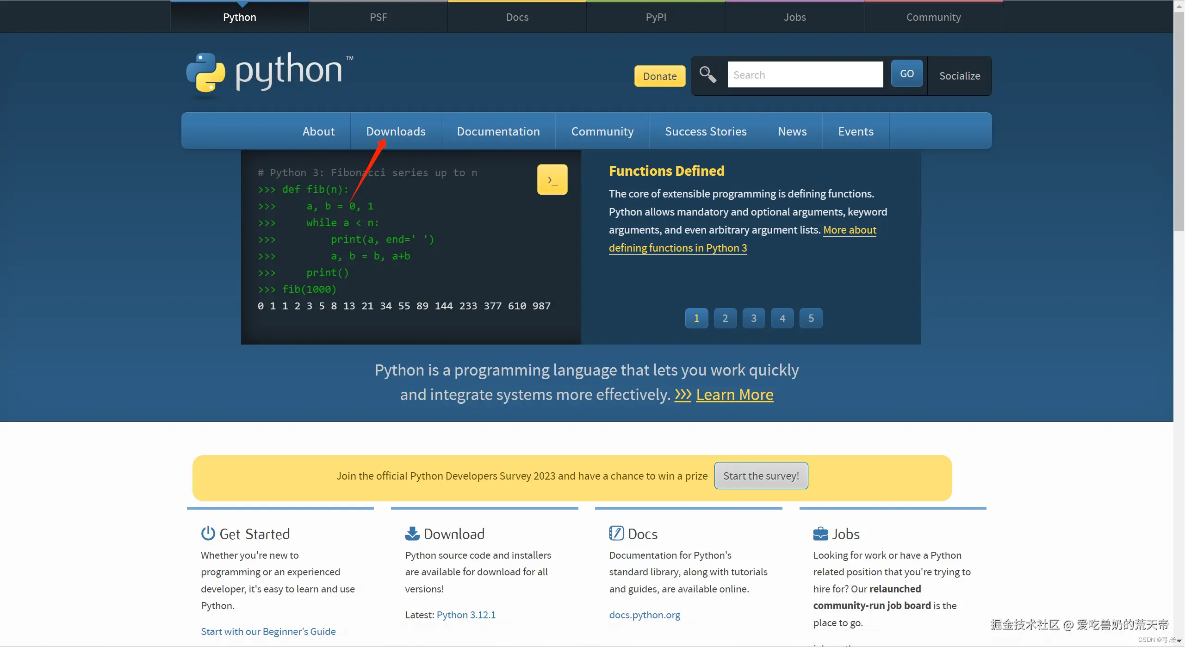Click the Jobs briefcase icon
The image size is (1185, 647).
click(820, 534)
